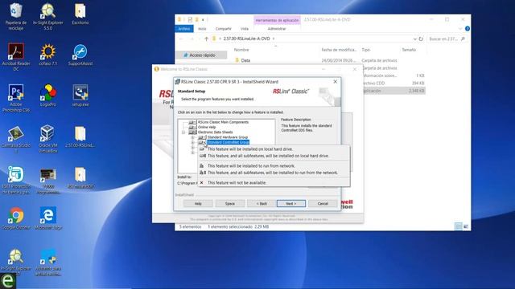This screenshot has width=515, height=289.
Task: Open SupportAssist desktop shortcut
Action: pyautogui.click(x=80, y=55)
